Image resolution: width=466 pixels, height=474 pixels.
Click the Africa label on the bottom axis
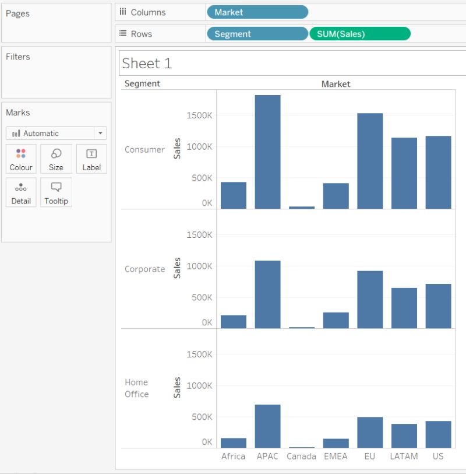(x=233, y=456)
